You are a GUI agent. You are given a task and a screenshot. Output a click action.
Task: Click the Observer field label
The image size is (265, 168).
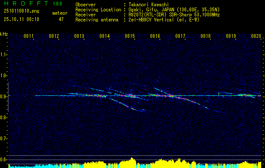tap(86, 5)
